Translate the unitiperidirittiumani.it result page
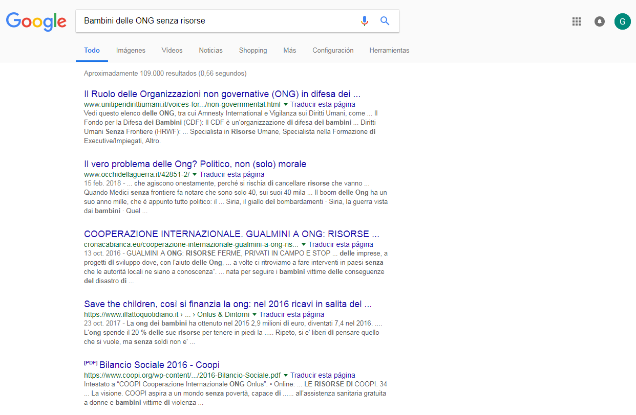The width and height of the screenshot is (636, 415). (323, 104)
